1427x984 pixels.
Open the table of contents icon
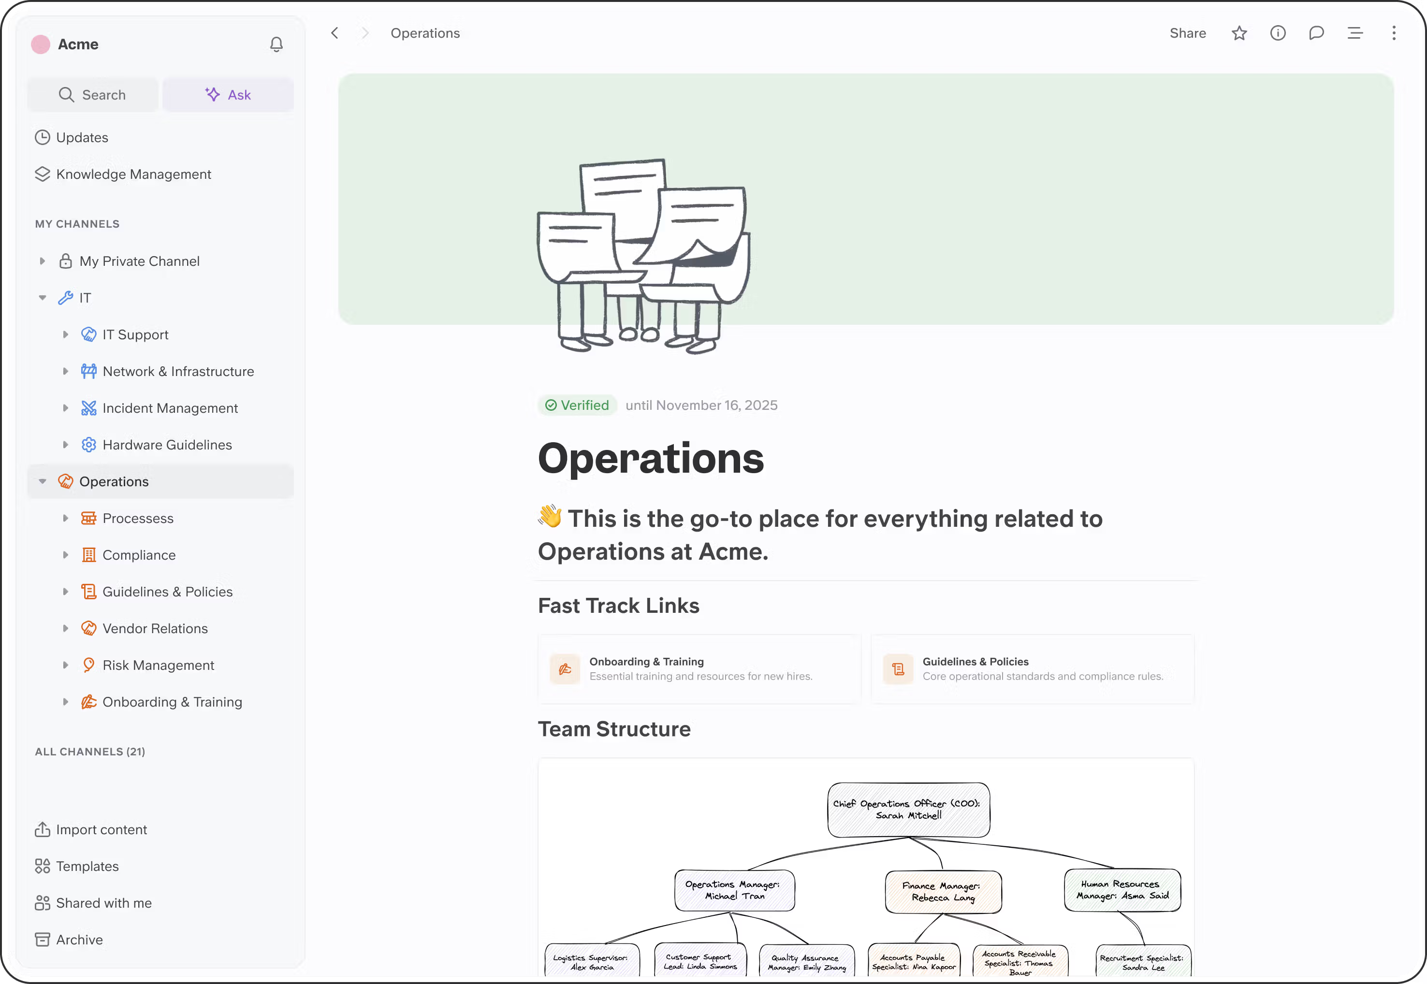tap(1355, 33)
